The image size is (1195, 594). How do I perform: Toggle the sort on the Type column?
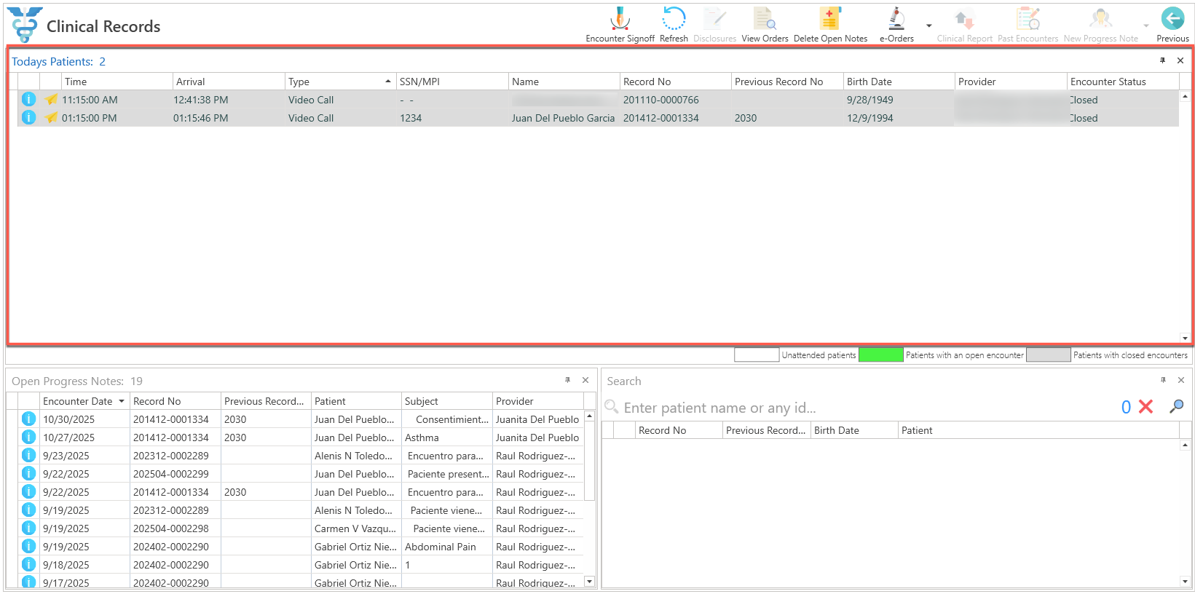[x=340, y=82]
